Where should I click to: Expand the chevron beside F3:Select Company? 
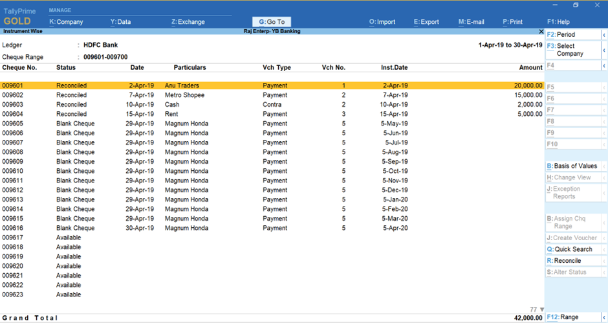(x=604, y=50)
